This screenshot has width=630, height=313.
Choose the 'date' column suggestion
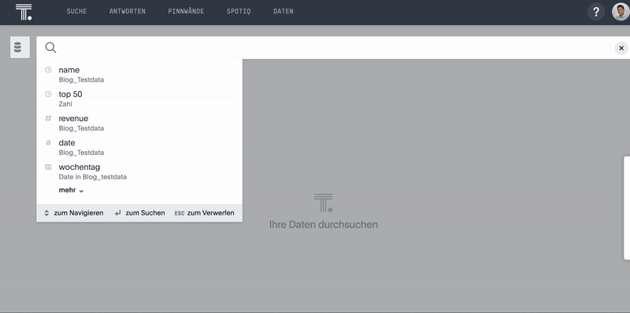(x=139, y=147)
